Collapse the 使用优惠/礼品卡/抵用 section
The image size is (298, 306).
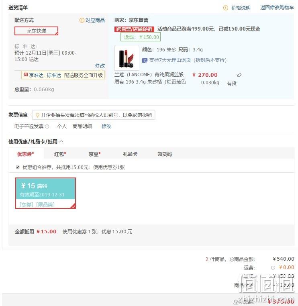pos(61,141)
